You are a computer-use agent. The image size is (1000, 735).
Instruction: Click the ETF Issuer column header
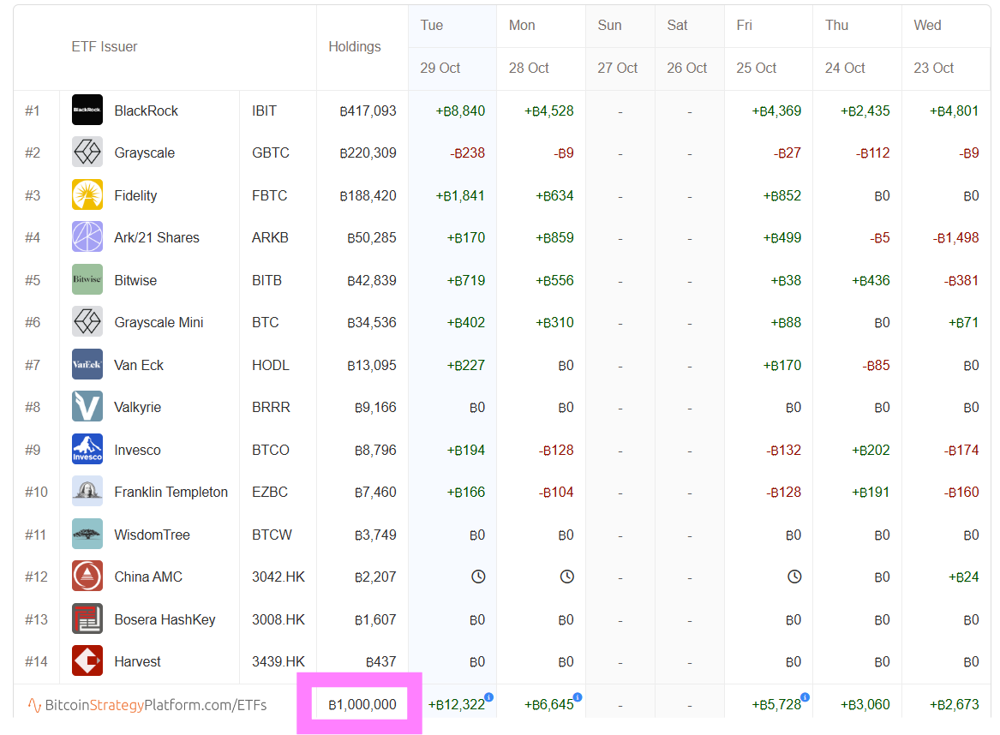(105, 47)
